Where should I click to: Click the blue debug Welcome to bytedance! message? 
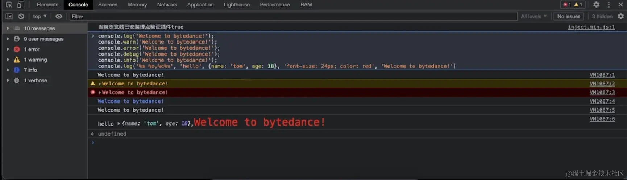click(130, 101)
